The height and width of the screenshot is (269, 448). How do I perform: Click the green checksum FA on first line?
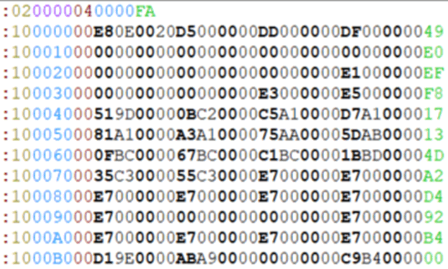(145, 11)
